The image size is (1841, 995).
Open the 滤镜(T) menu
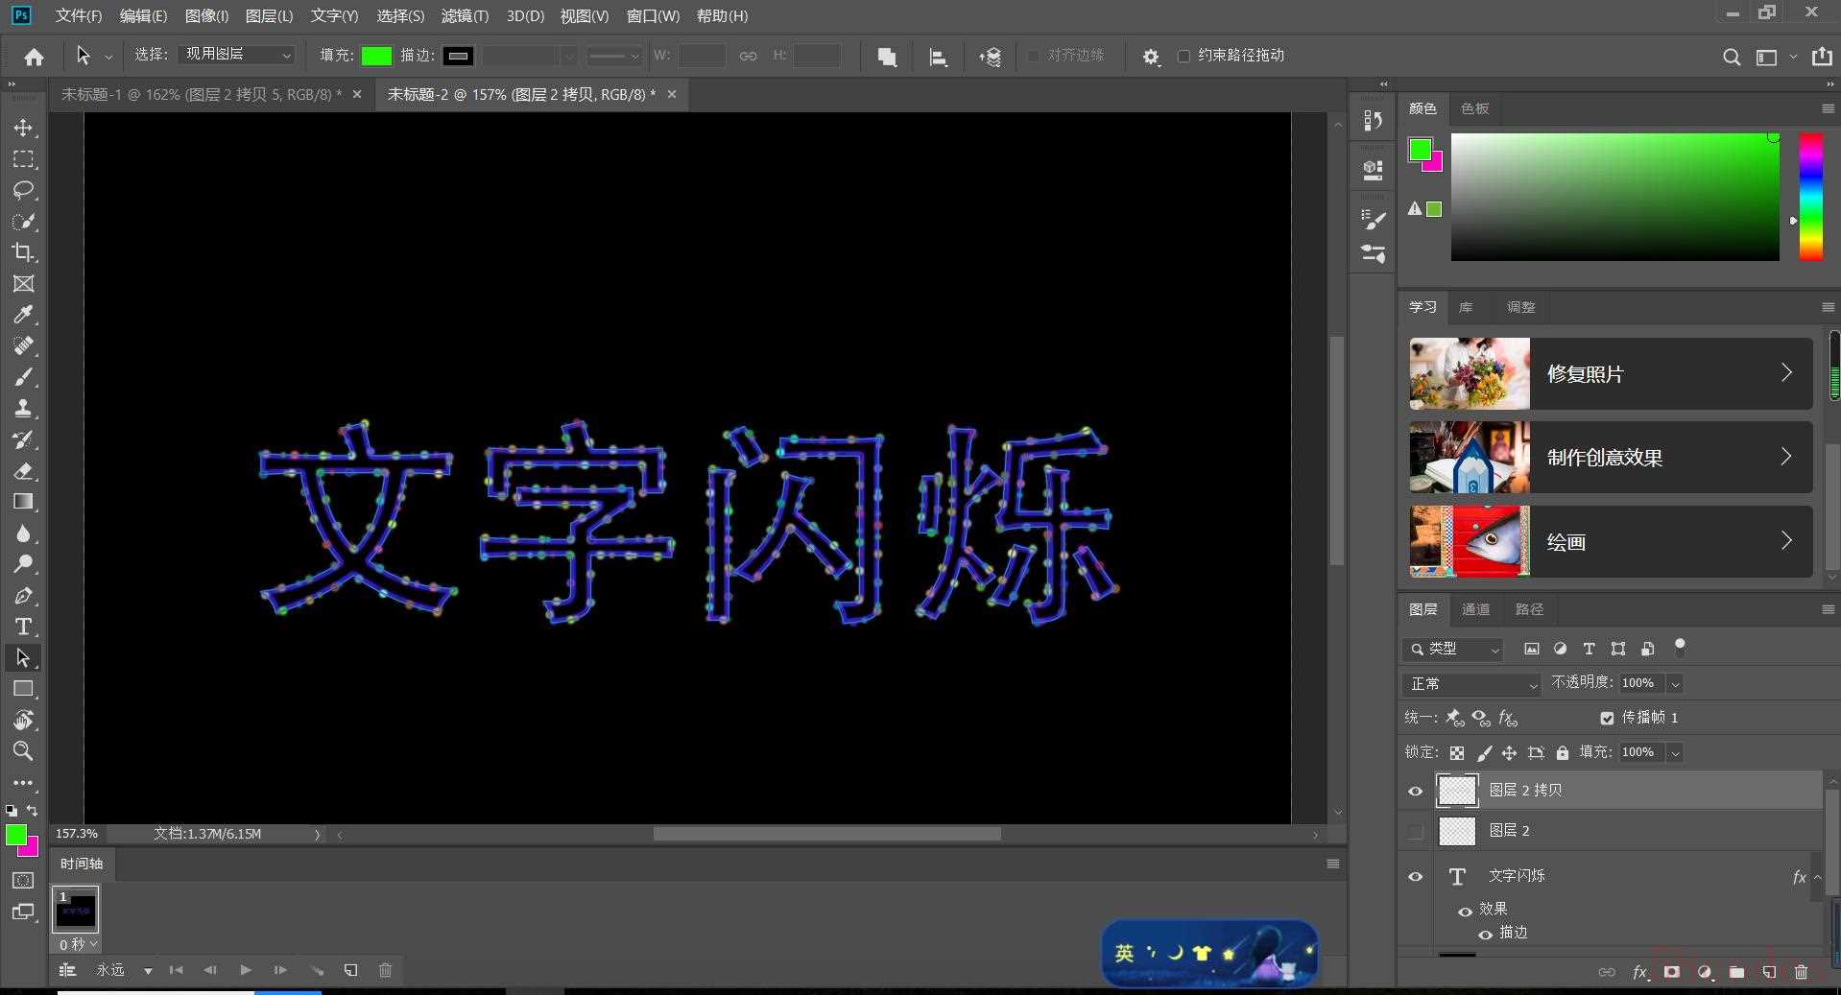[465, 16]
